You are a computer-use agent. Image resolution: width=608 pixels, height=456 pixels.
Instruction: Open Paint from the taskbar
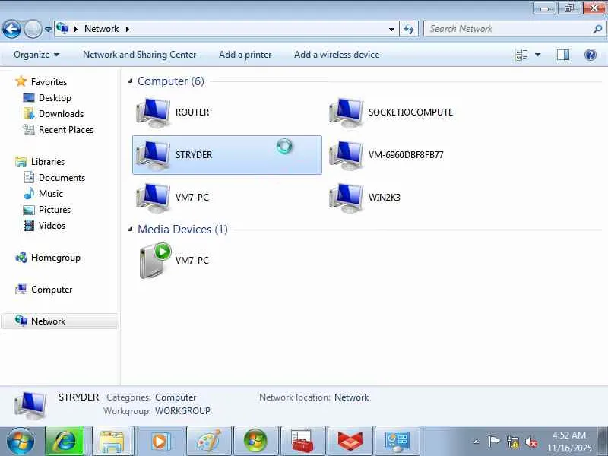pyautogui.click(x=209, y=442)
